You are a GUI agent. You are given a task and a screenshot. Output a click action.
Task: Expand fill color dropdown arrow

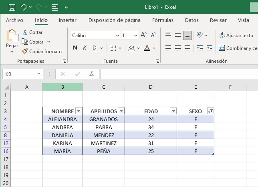138,48
